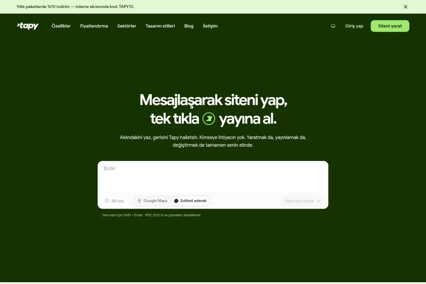Image resolution: width=426 pixels, height=284 pixels.
Task: Select the Sohbet ederek mode
Action: coord(190,201)
